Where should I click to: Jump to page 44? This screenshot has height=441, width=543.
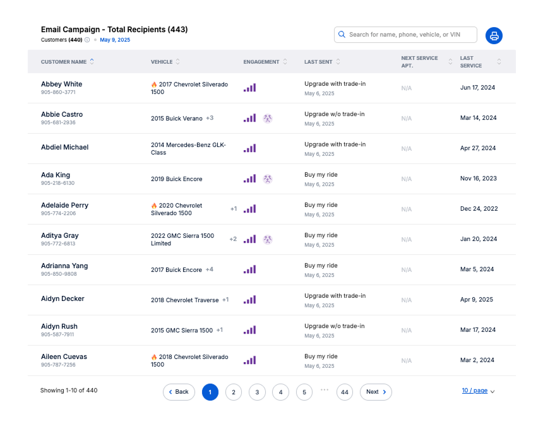(344, 392)
